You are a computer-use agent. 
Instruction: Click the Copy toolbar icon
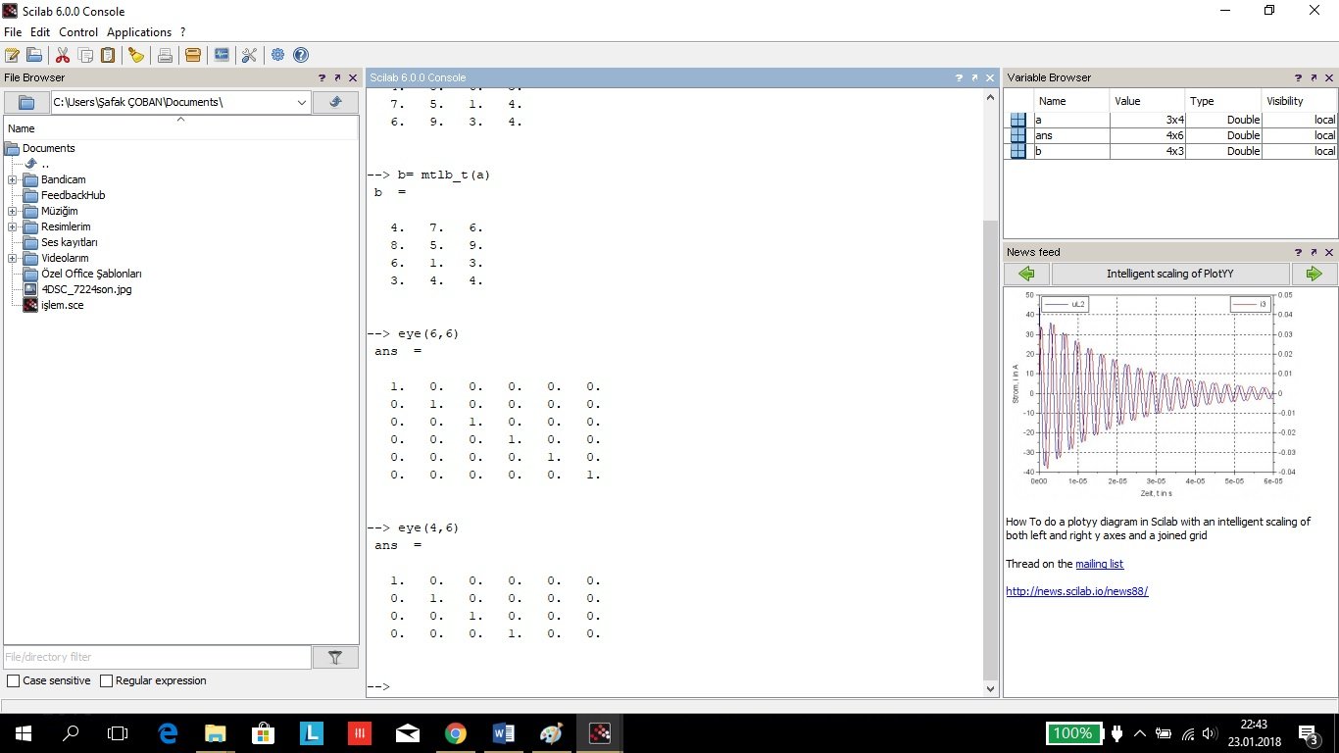click(85, 55)
